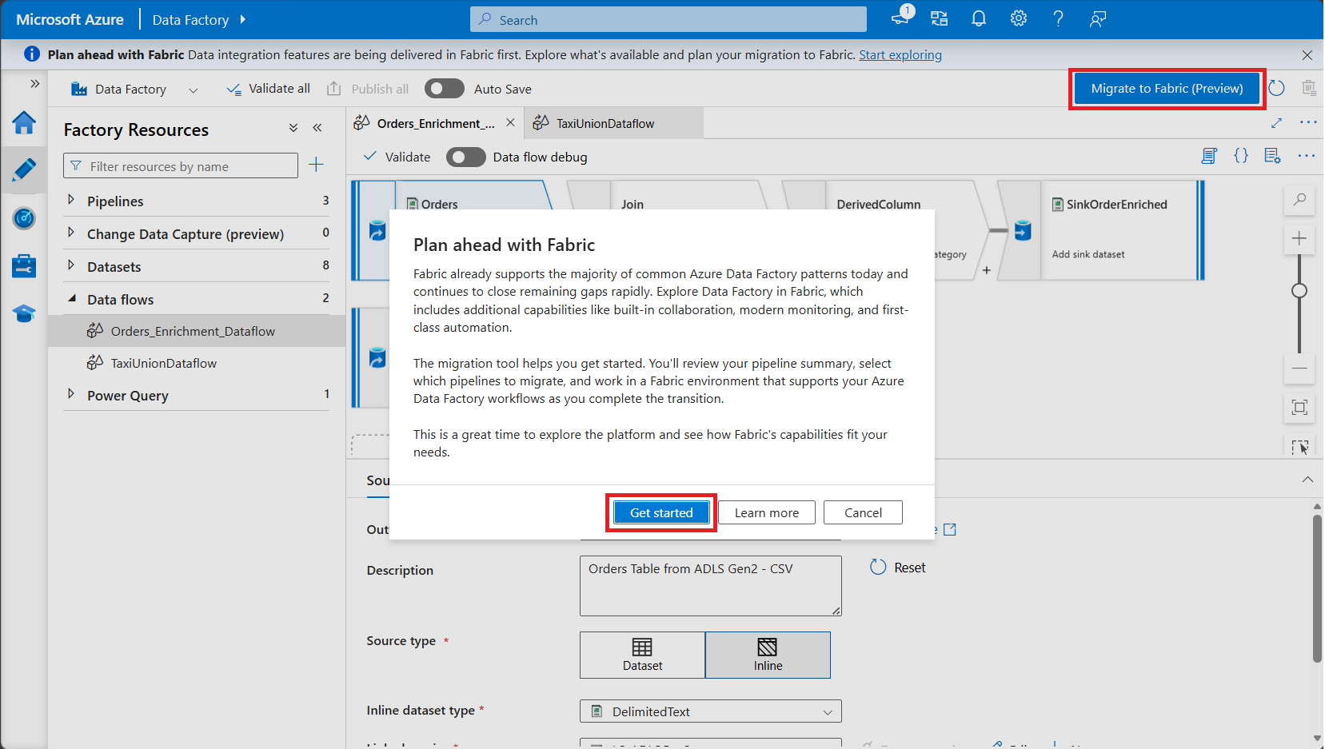Zoom in with the plus icon on canvas
Viewport: 1325px width, 749px height.
[x=1299, y=238]
